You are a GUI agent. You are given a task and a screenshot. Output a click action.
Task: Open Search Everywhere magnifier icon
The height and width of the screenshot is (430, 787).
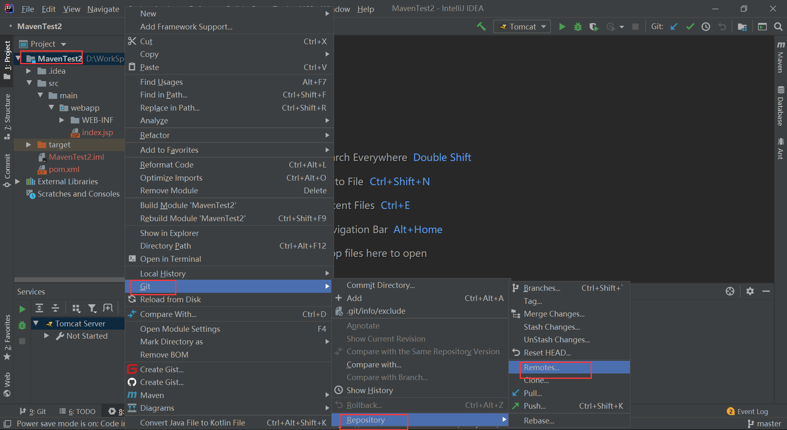778,27
